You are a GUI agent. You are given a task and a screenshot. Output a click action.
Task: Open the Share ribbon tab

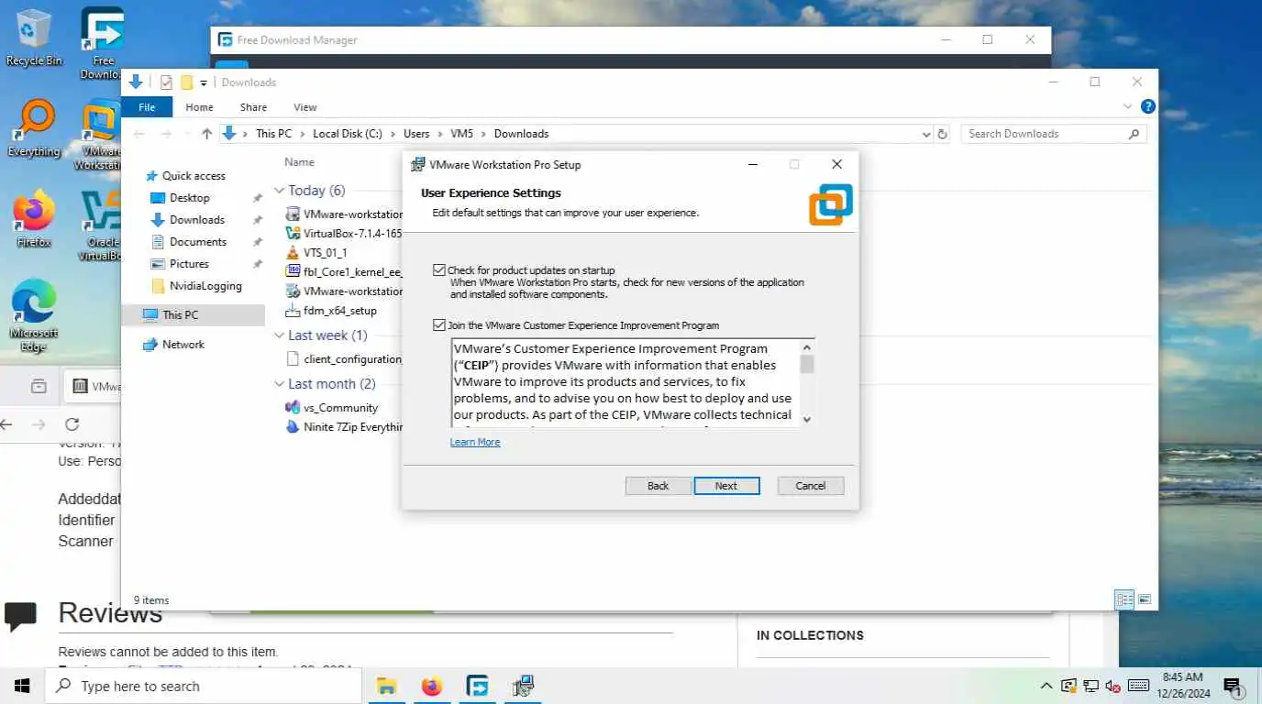click(x=253, y=107)
